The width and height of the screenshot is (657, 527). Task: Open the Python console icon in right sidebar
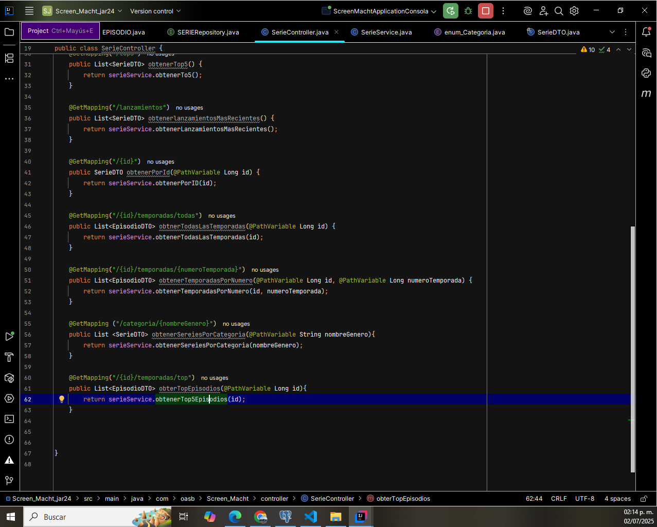click(x=647, y=73)
